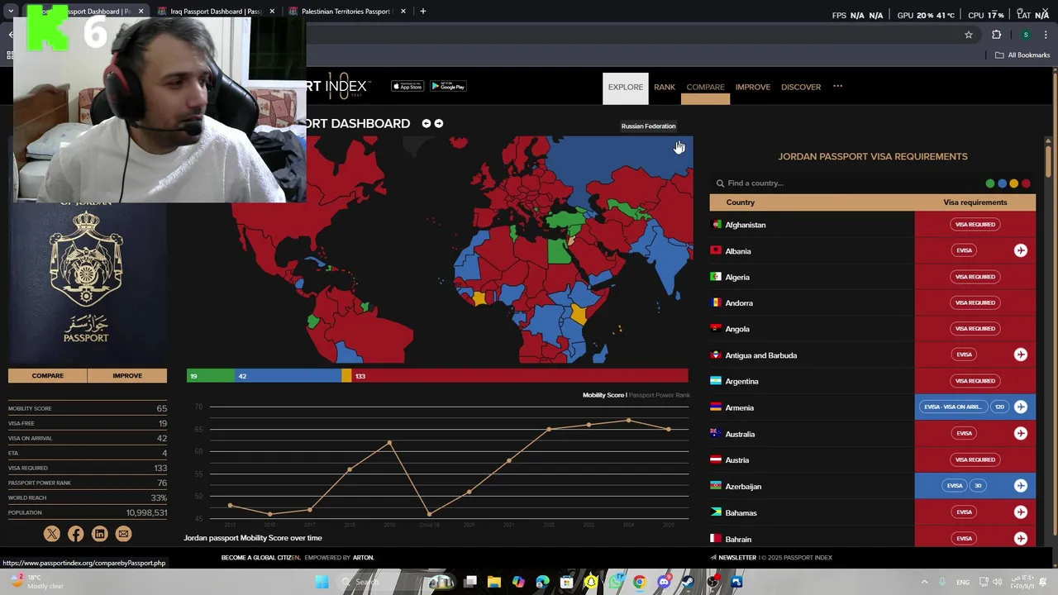Filter by red visa-required dot
The height and width of the screenshot is (595, 1058).
[1026, 183]
